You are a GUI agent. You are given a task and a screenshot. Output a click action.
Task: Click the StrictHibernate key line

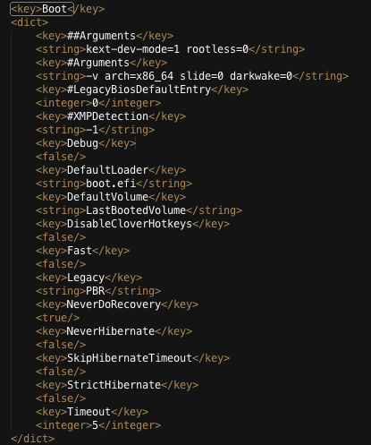click(x=117, y=385)
